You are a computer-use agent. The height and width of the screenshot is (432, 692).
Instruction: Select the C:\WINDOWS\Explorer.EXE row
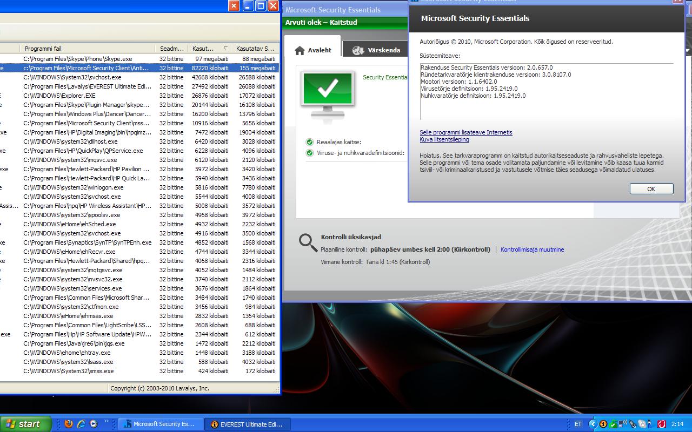tap(139, 96)
